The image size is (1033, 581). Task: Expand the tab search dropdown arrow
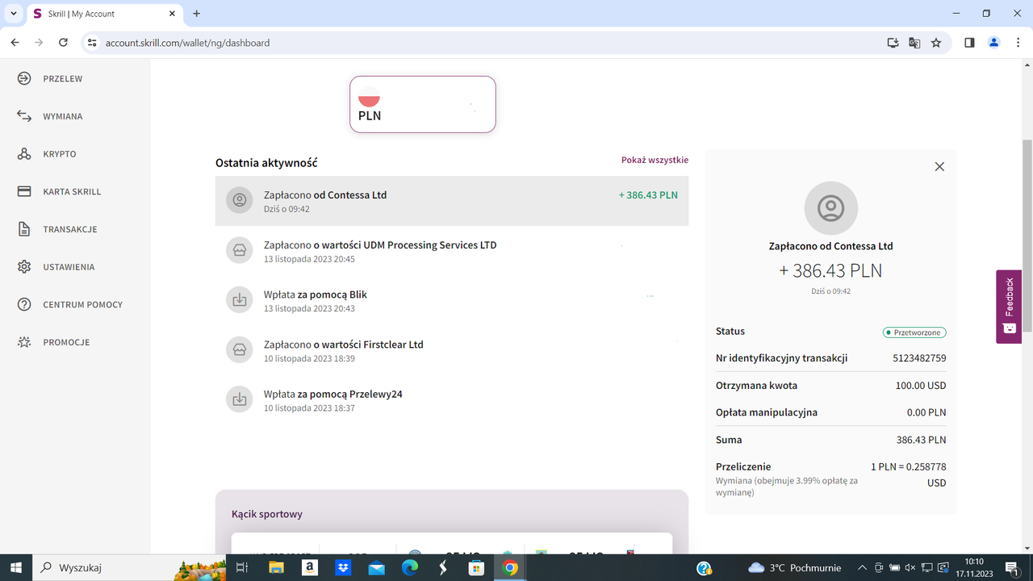[x=13, y=14]
